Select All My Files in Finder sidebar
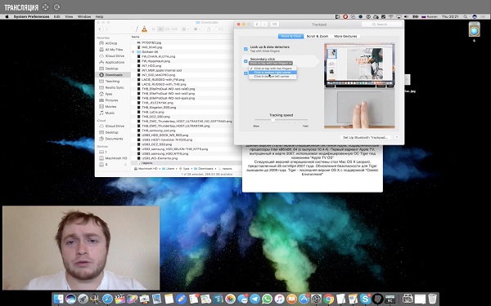This screenshot has height=306, width=491. (x=114, y=50)
